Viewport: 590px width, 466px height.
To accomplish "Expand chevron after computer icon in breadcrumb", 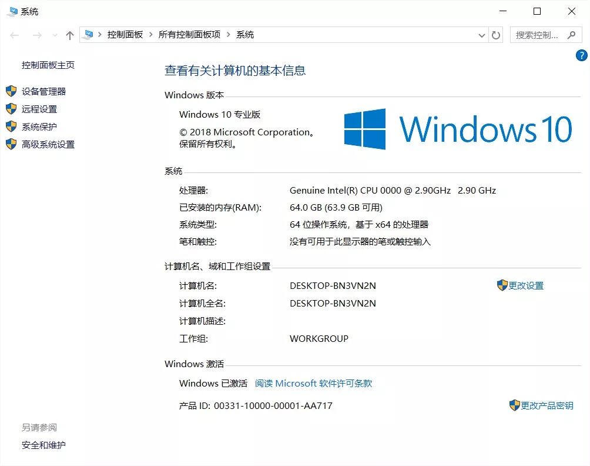I will pos(100,35).
